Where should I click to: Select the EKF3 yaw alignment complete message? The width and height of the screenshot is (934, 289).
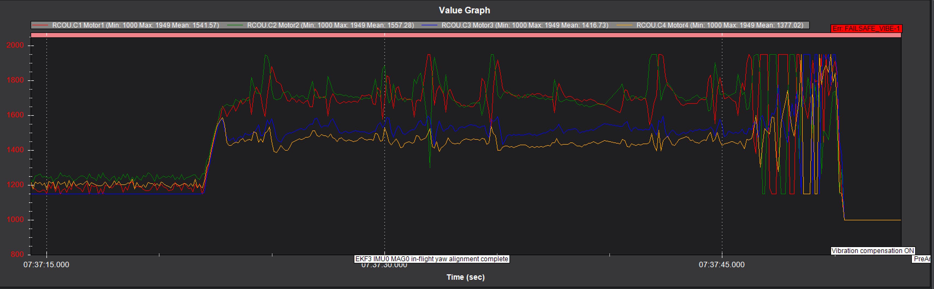point(431,259)
